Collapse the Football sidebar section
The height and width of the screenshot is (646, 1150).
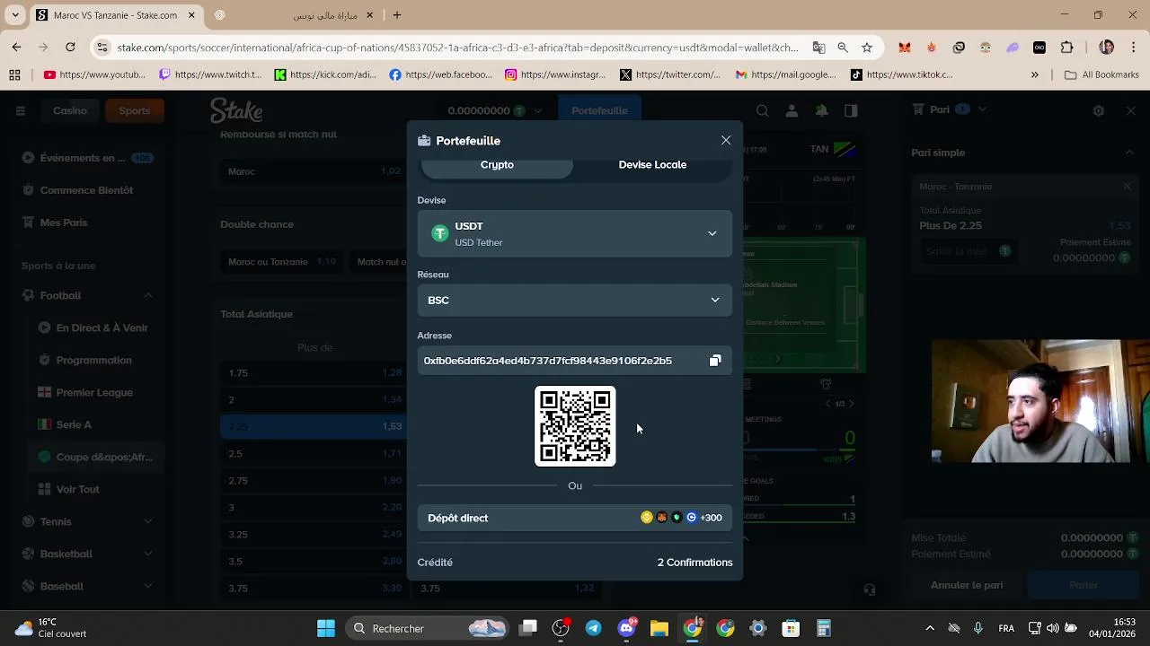[148, 295]
